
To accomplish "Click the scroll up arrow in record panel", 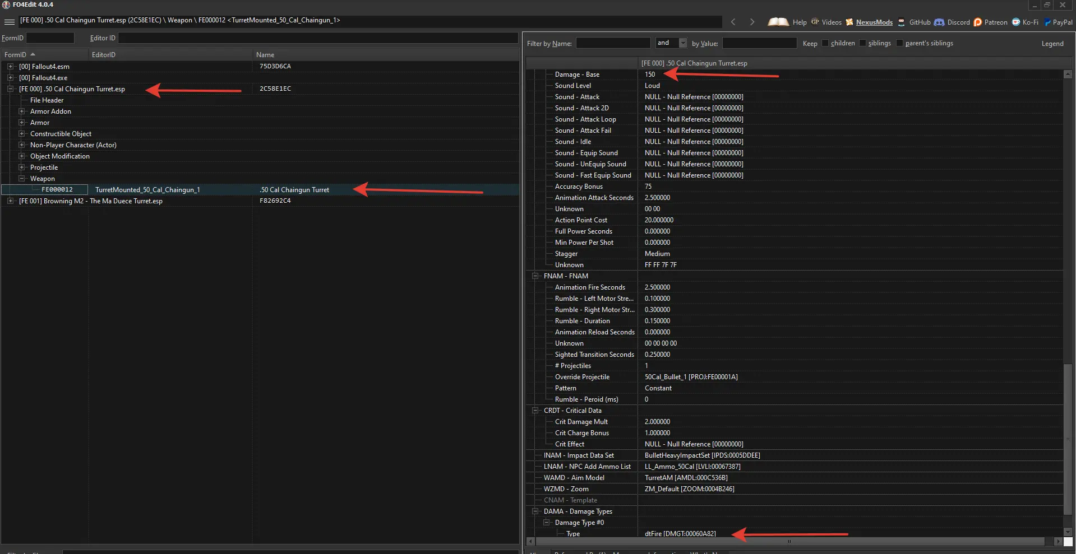I will coord(1068,74).
